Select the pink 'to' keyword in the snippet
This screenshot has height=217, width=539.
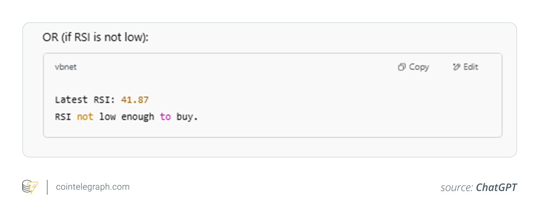click(165, 116)
